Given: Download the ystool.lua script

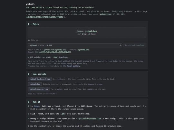Looking at the screenshot, I should 35,84.
